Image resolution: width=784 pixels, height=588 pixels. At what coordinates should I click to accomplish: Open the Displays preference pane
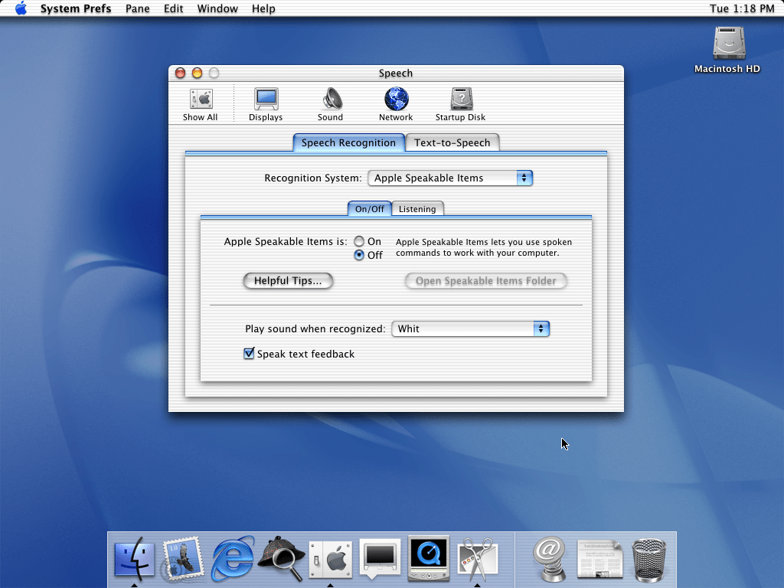[266, 104]
